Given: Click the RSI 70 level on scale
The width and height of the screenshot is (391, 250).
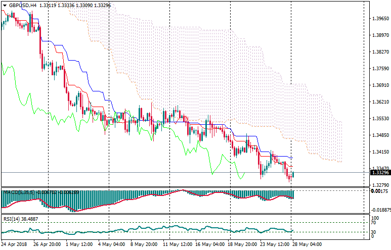Looking at the screenshot, I should pyautogui.click(x=374, y=222).
